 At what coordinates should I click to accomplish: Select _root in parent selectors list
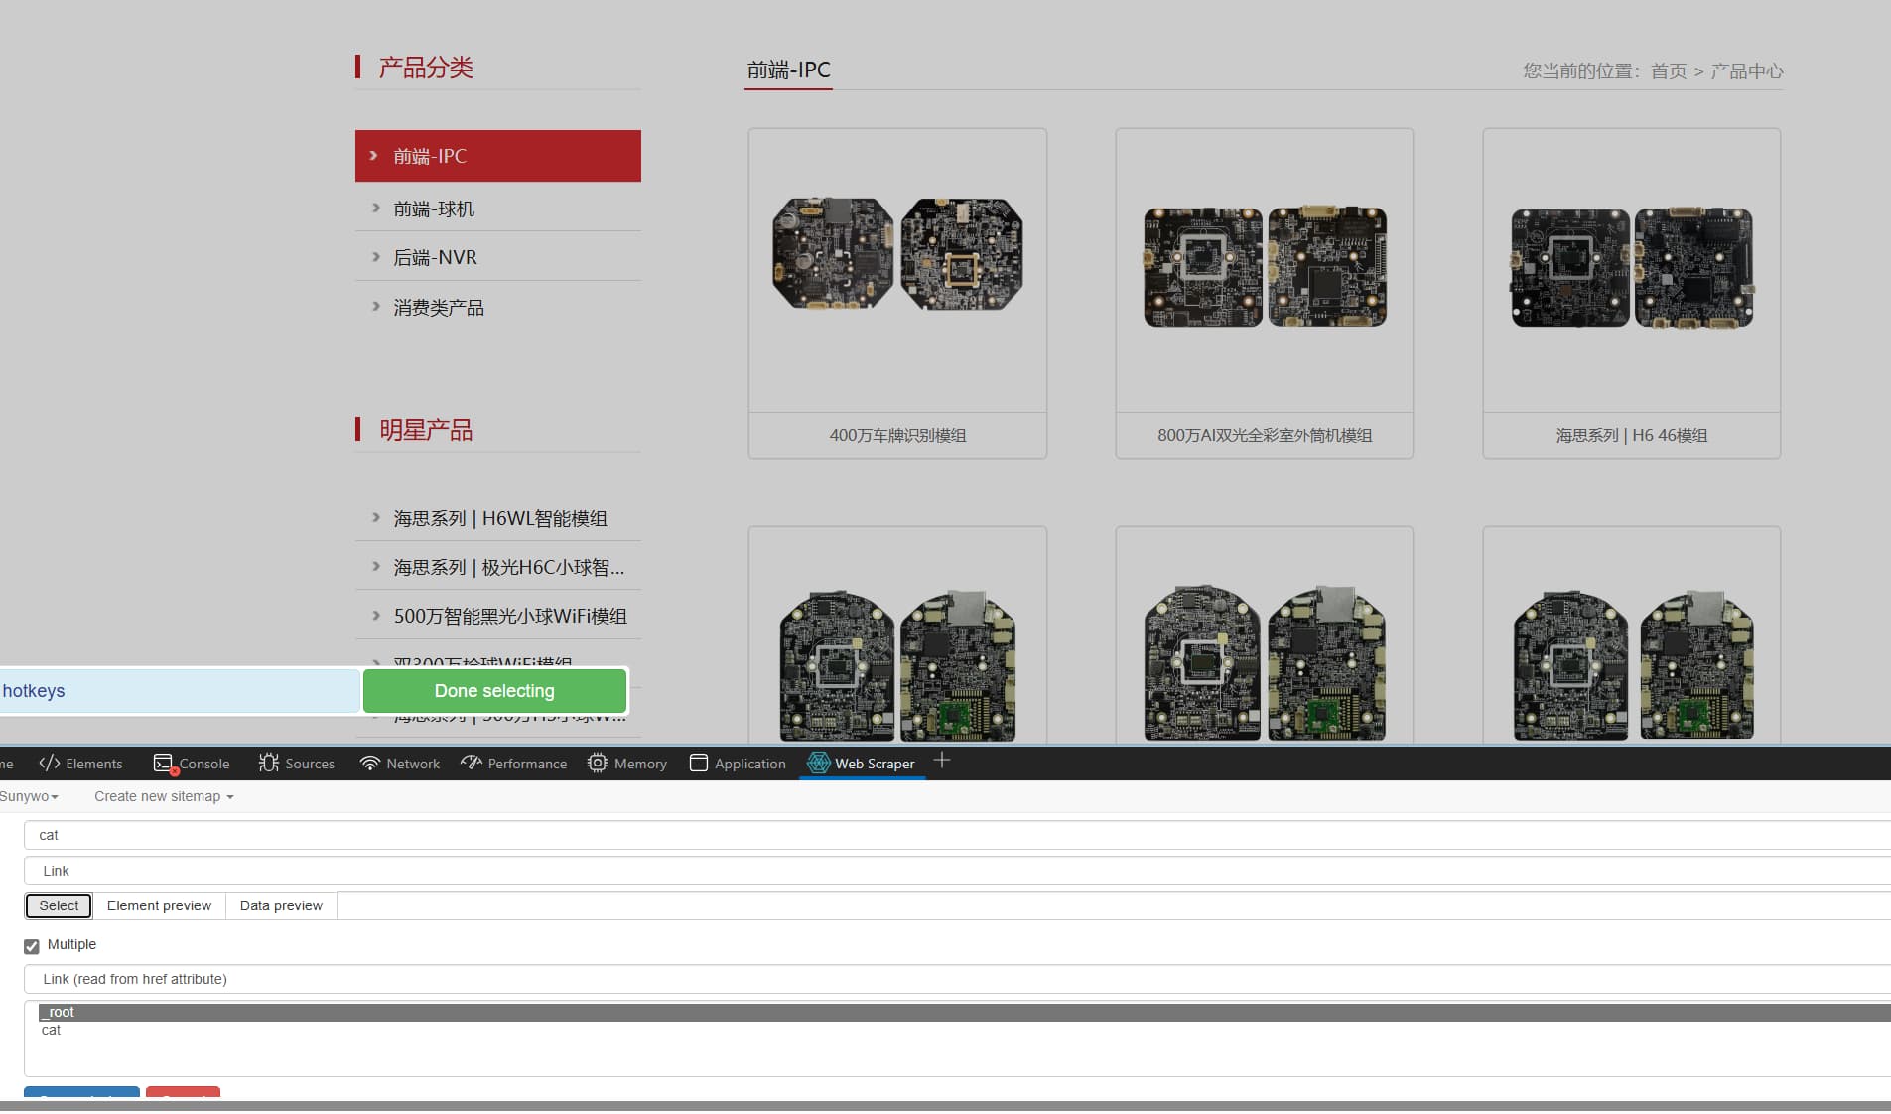coord(62,1012)
